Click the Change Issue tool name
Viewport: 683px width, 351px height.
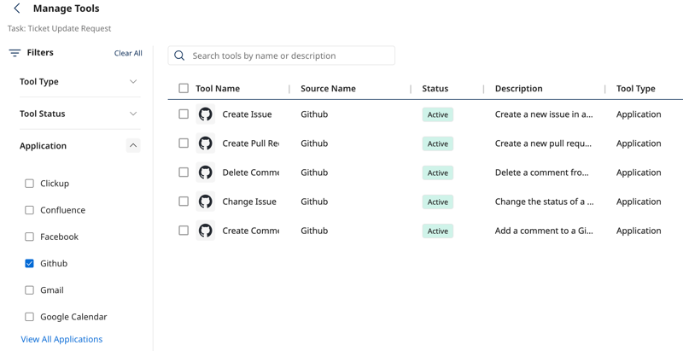pos(249,202)
